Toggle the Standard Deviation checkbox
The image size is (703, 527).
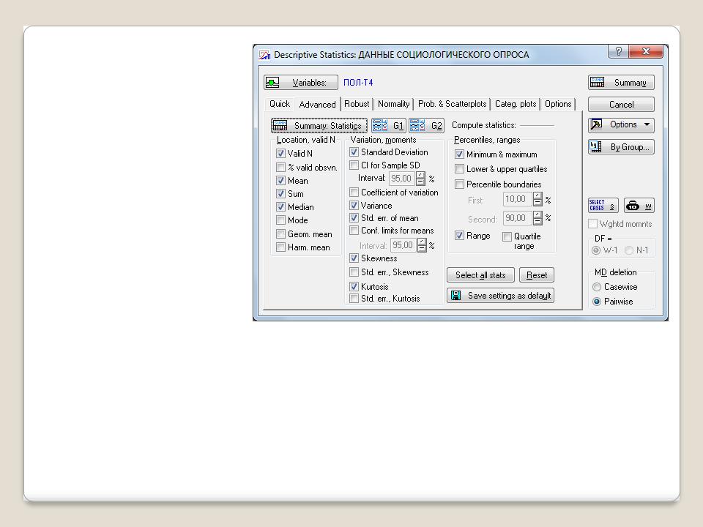(354, 152)
